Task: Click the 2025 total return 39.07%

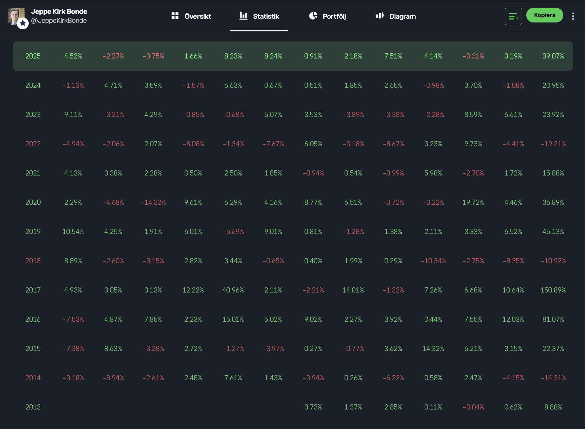Action: [x=553, y=56]
